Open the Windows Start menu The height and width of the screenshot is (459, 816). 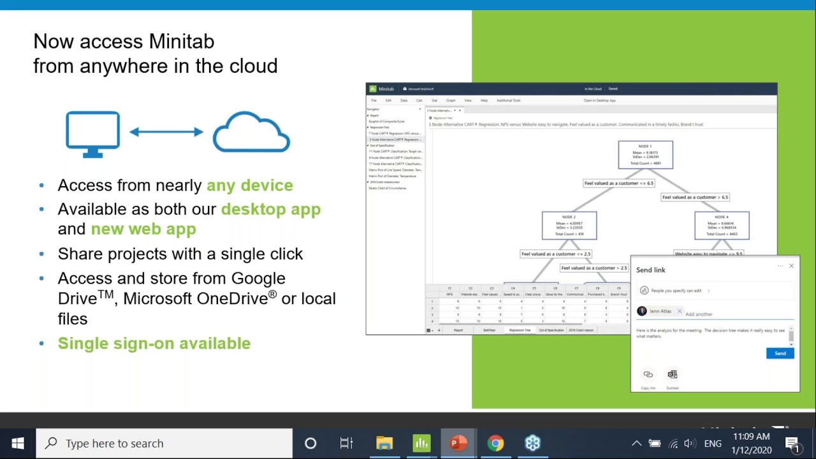click(x=17, y=443)
